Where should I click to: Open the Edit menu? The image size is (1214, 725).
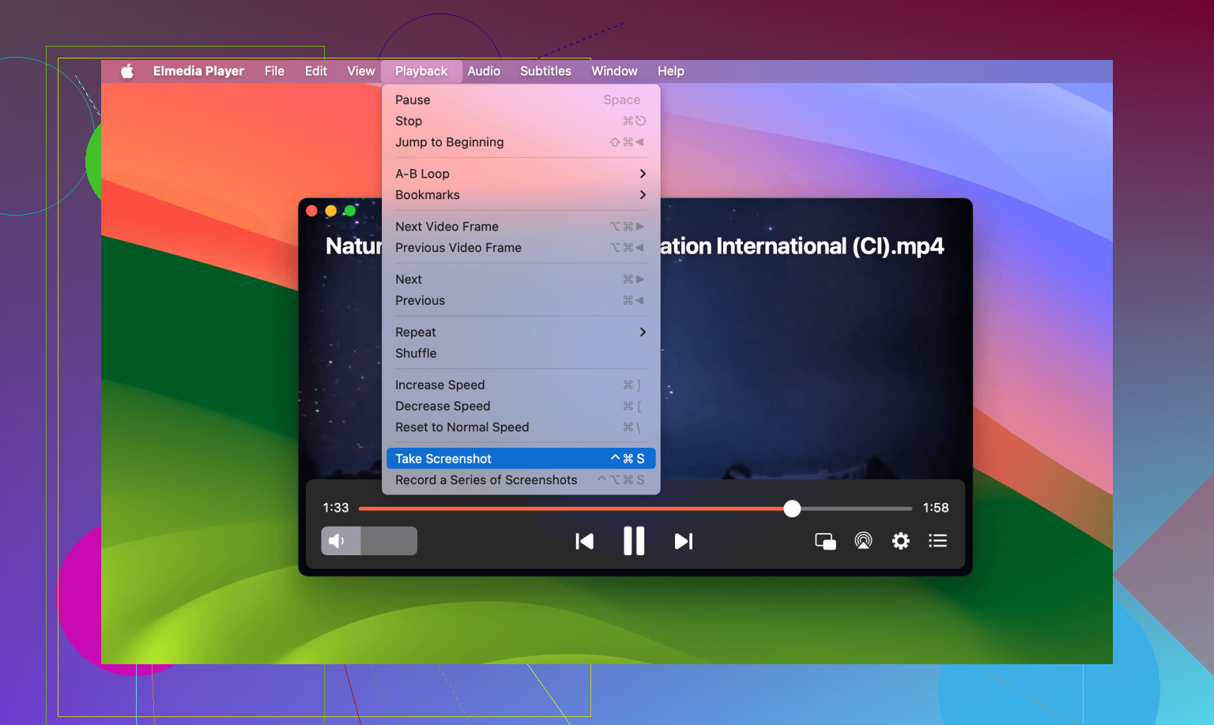pos(315,71)
